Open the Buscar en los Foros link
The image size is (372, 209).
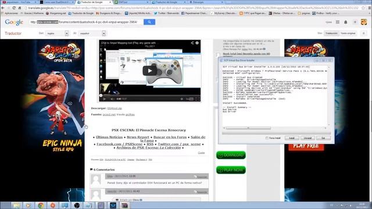170,137
